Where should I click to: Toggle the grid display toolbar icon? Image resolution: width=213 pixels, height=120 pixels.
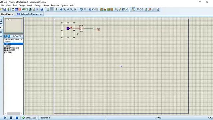click(52, 9)
